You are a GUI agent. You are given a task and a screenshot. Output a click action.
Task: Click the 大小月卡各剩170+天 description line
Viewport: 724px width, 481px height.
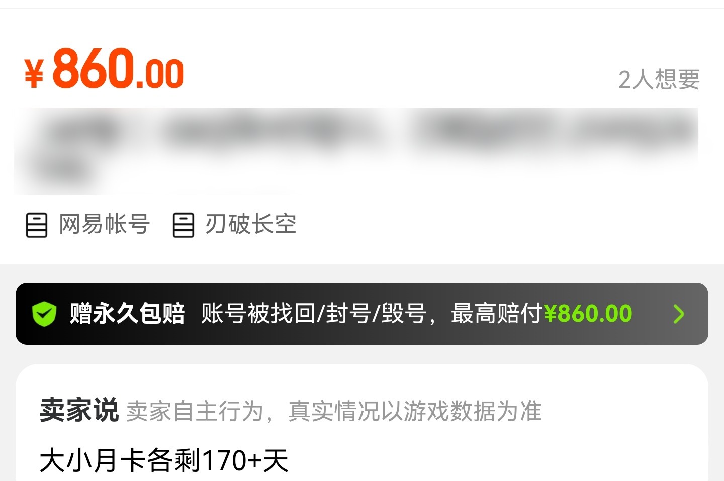tap(164, 460)
